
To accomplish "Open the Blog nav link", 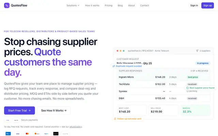I will (x=120, y=5).
